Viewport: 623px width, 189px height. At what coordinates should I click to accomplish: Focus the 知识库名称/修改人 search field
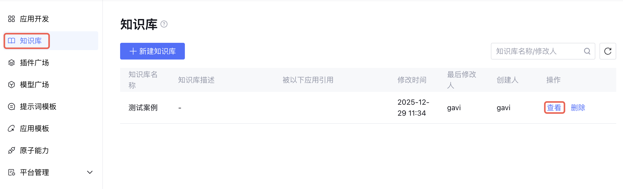tap(535, 51)
